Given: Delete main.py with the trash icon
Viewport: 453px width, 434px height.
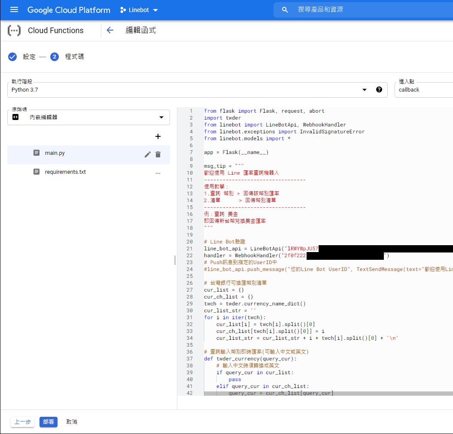Looking at the screenshot, I should pos(158,154).
